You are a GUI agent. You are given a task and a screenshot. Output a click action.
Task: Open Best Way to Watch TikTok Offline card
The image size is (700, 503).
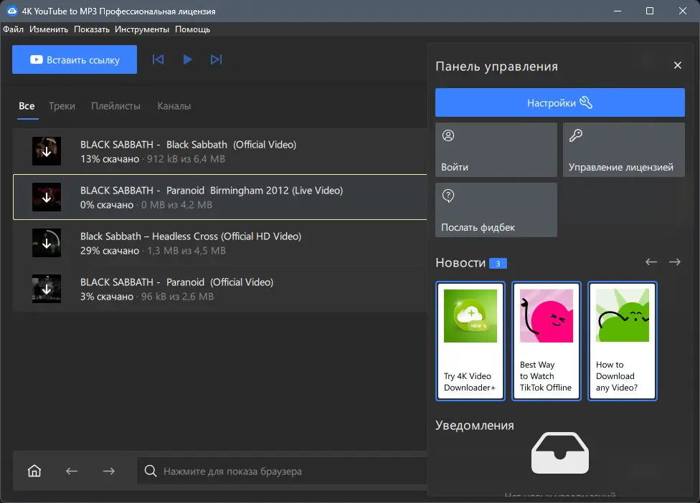547,341
